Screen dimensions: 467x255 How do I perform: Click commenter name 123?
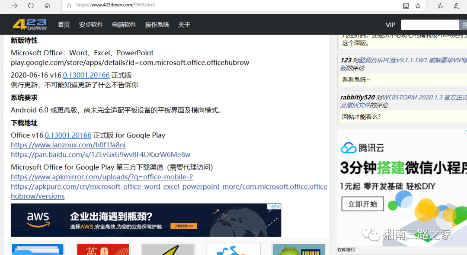pos(346,60)
